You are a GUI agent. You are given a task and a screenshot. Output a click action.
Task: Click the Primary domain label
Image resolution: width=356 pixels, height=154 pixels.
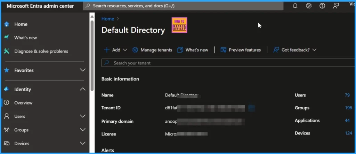click(118, 121)
